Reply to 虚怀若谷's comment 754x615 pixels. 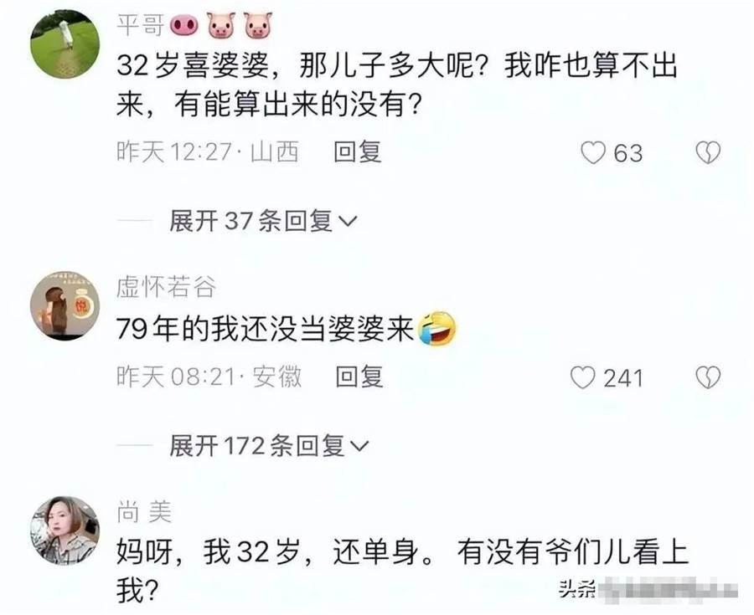pyautogui.click(x=359, y=377)
